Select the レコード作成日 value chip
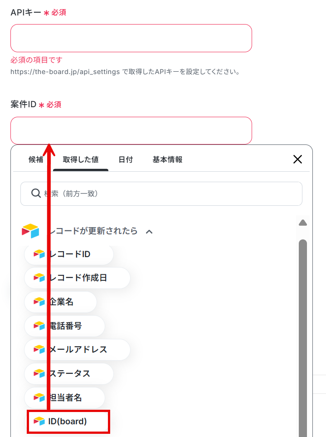326x437 pixels. pos(78,278)
